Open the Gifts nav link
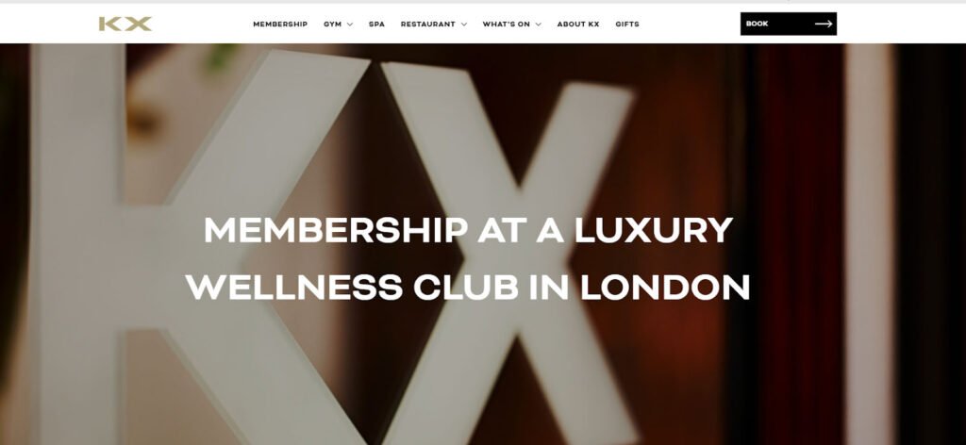 pos(627,24)
